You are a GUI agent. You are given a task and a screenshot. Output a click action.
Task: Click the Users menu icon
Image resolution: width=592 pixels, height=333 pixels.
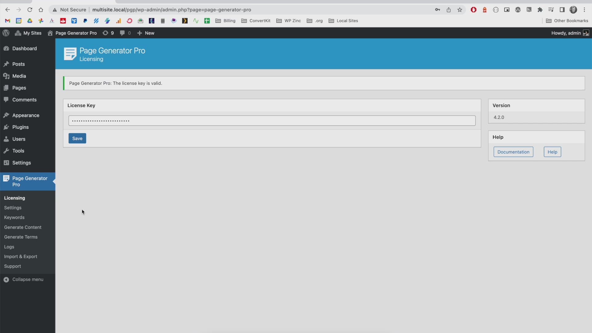[x=6, y=139]
